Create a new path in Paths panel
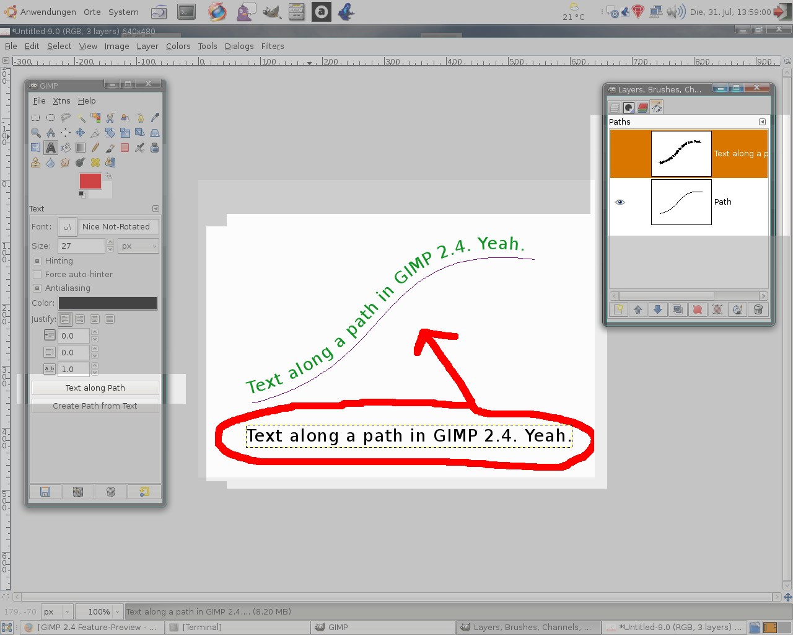Image resolution: width=793 pixels, height=635 pixels. (618, 309)
